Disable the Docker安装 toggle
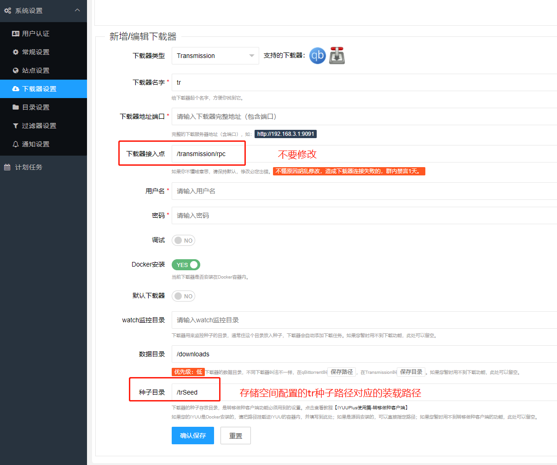This screenshot has height=465, width=557. click(x=186, y=265)
